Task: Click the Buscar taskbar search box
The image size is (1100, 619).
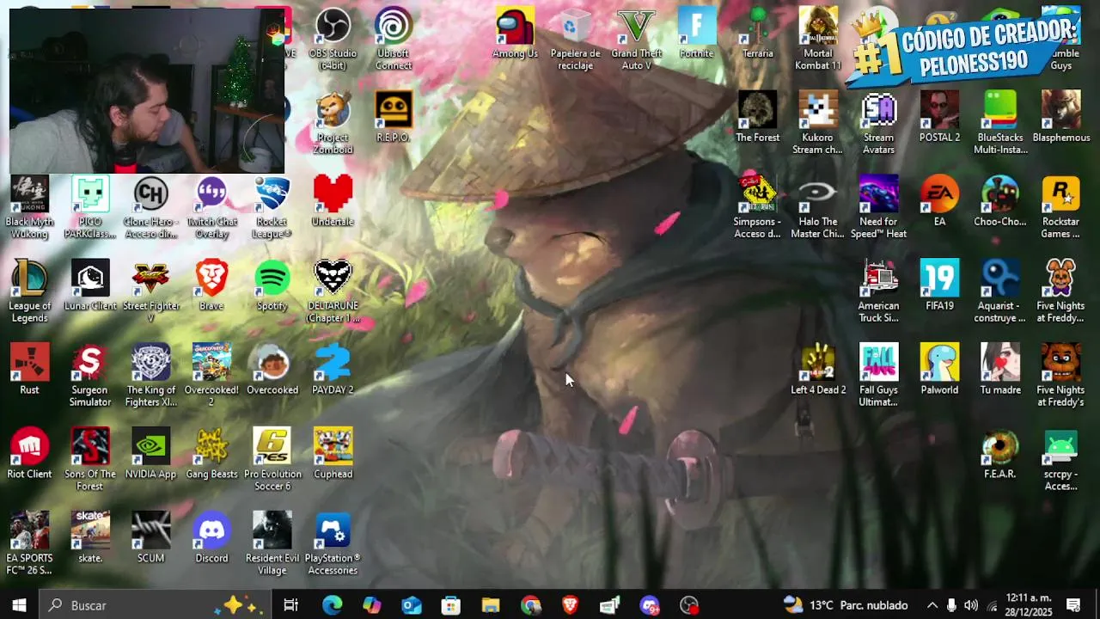Action: pyautogui.click(x=154, y=605)
